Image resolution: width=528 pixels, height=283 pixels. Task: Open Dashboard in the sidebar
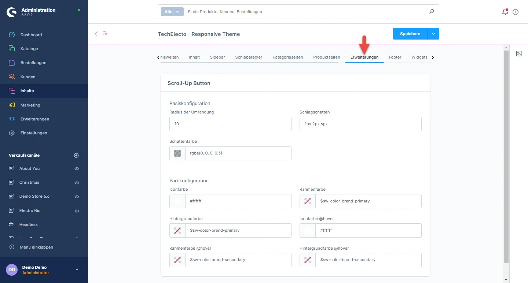pos(31,35)
